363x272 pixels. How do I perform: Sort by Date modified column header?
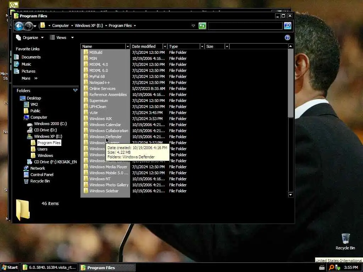(146, 46)
